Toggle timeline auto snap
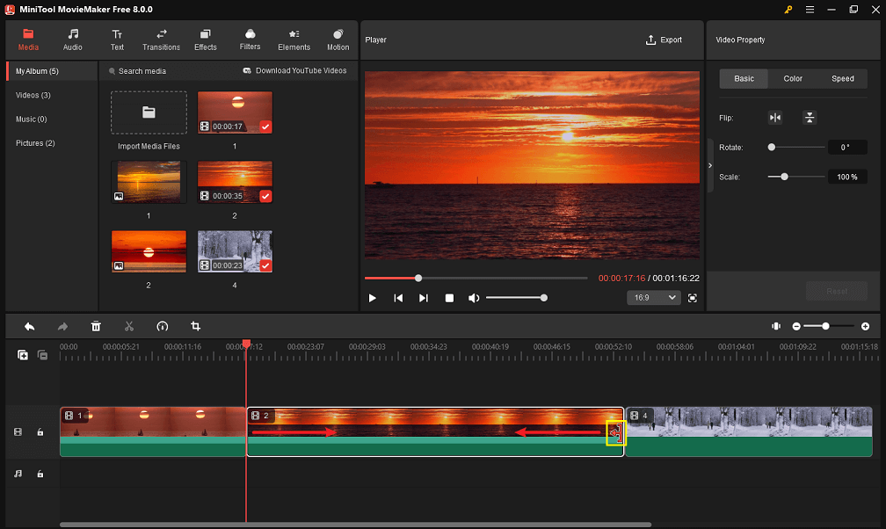Viewport: 886px width, 529px height. point(776,326)
